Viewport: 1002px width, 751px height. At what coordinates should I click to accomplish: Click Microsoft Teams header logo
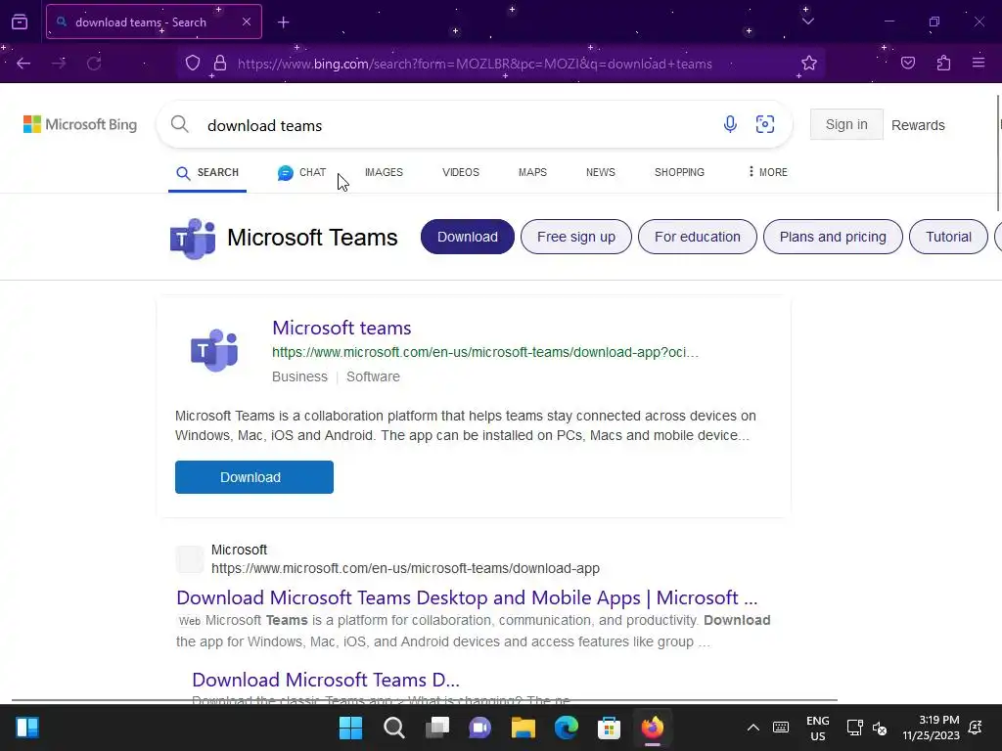tap(193, 239)
